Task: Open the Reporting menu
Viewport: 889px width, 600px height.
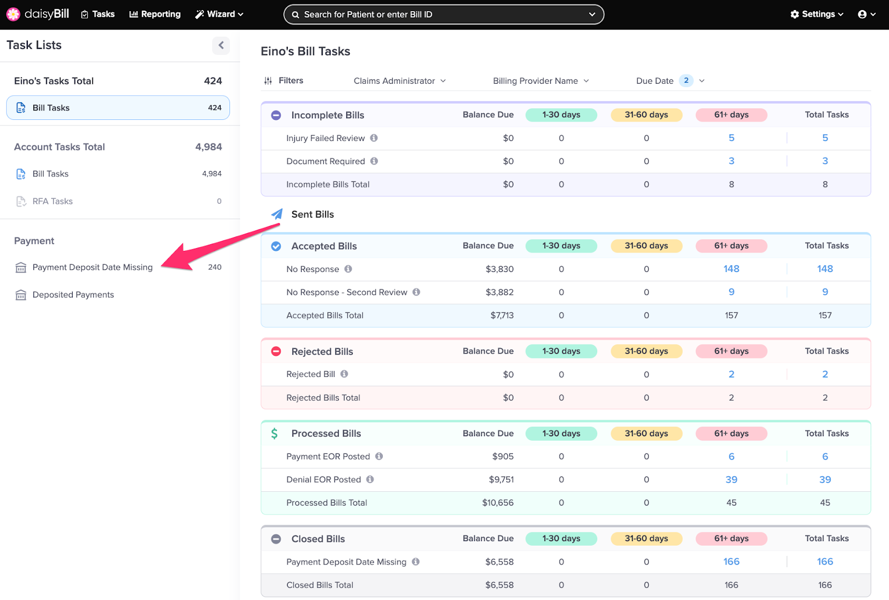Action: click(155, 14)
